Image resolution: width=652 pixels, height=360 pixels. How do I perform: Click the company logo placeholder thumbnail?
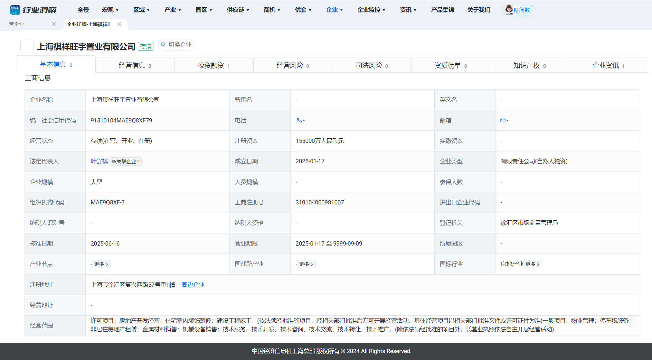pos(27,46)
